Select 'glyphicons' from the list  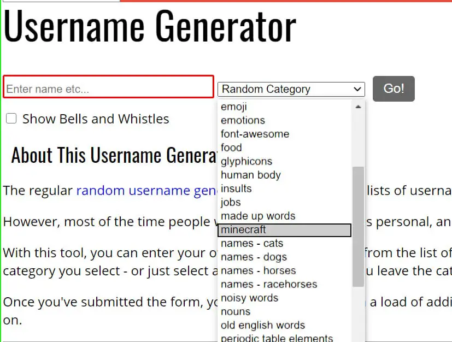click(285, 161)
